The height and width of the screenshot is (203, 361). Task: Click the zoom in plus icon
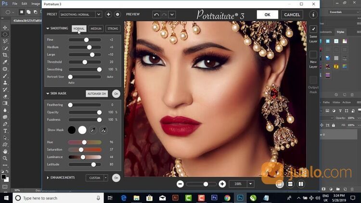pyautogui.click(x=222, y=184)
